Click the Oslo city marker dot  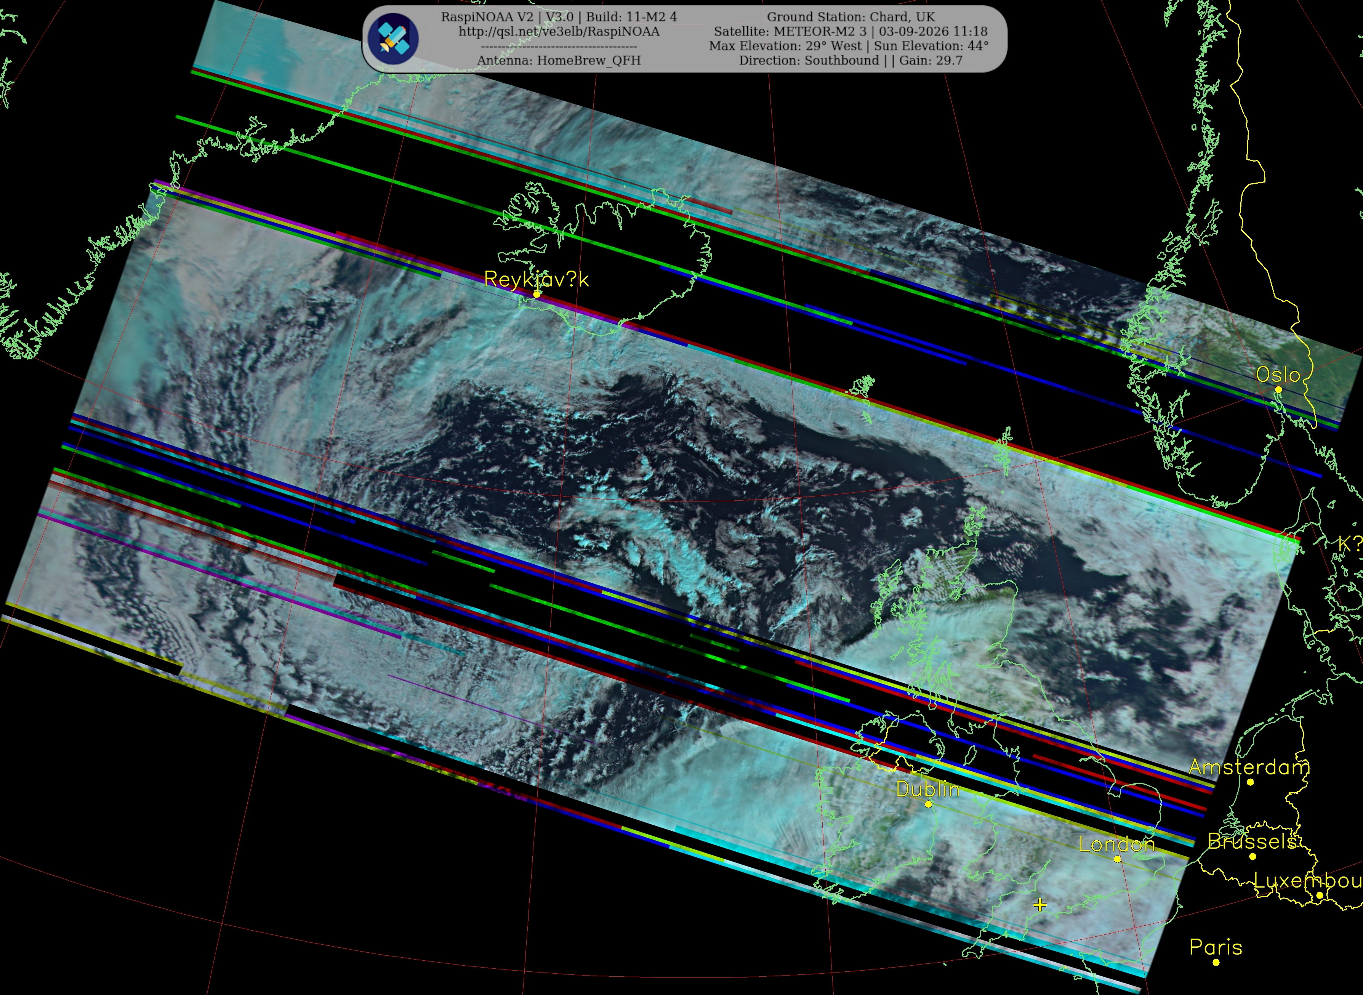[x=1279, y=390]
